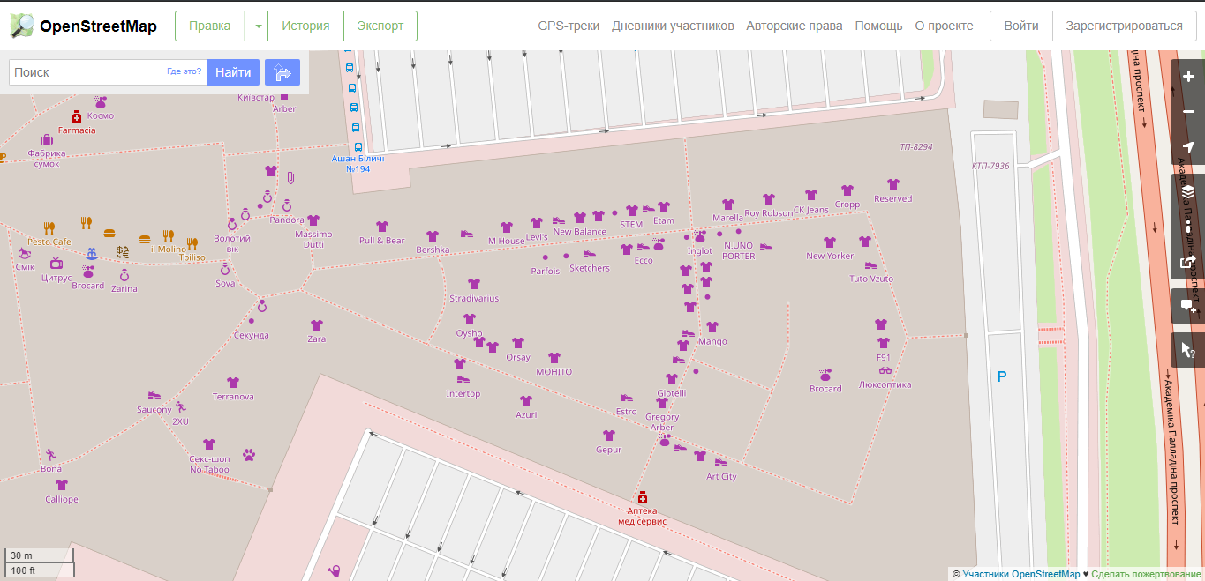Click the Зарегистрироваться button

pyautogui.click(x=1124, y=26)
